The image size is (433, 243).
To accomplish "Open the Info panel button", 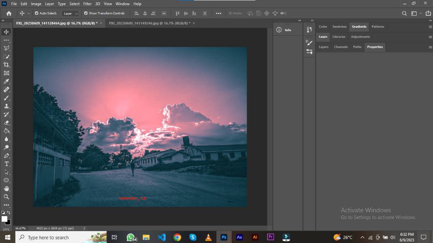I will (284, 30).
